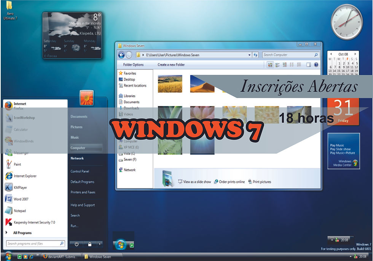Screen dimensions: 373x261
Task: Click the Search Computer field in explorer
Action: click(x=290, y=55)
